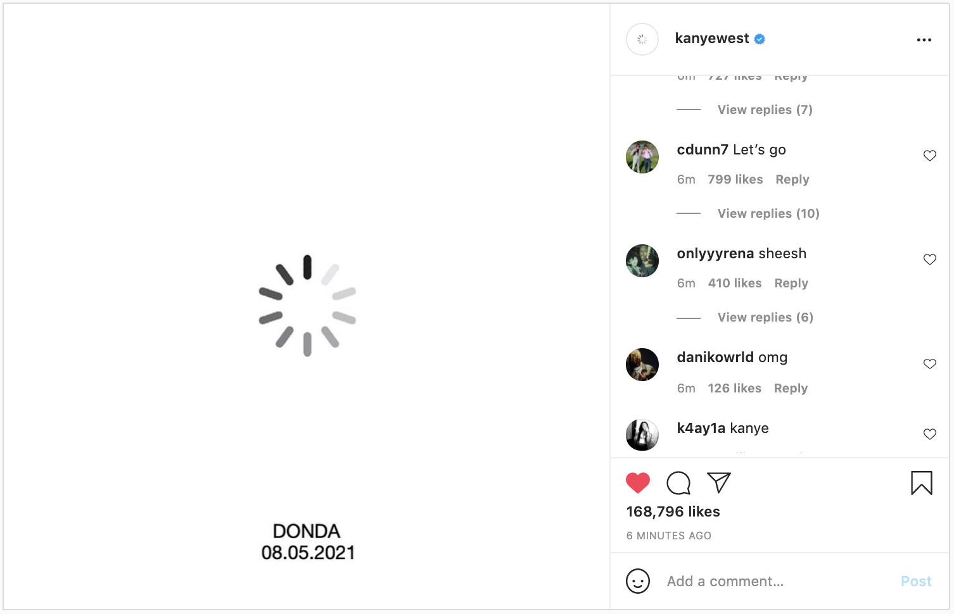Open the comment bubble icon
The width and height of the screenshot is (954, 614).
tap(678, 483)
